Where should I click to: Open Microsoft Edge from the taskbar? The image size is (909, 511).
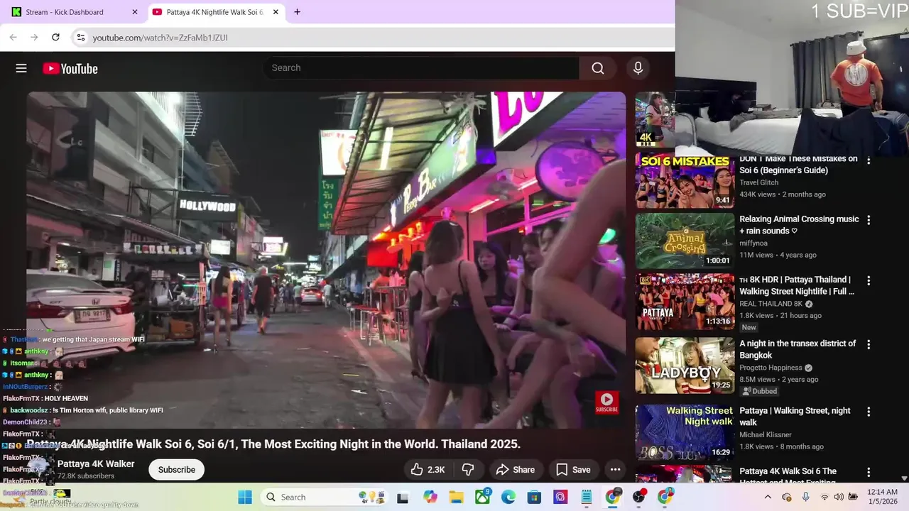(508, 497)
